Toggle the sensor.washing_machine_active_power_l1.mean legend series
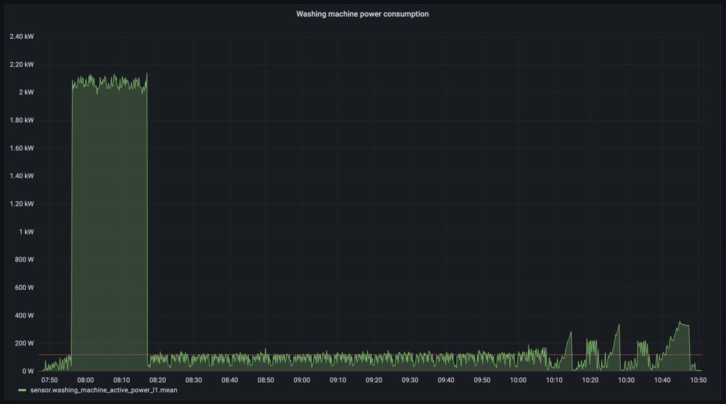The height and width of the screenshot is (404, 726). [x=104, y=390]
